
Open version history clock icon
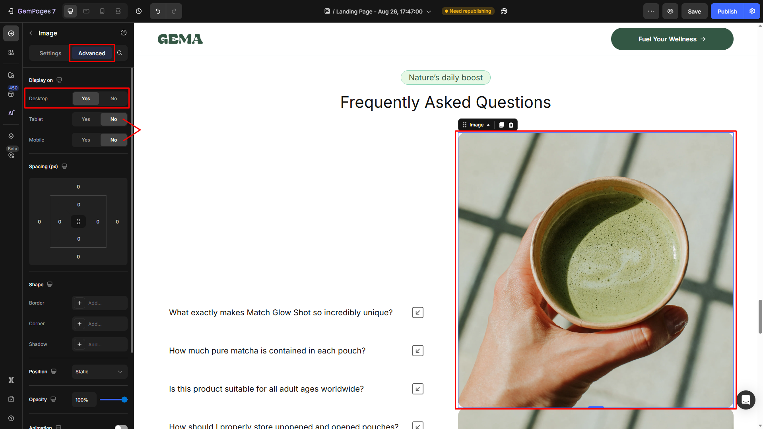(139, 11)
